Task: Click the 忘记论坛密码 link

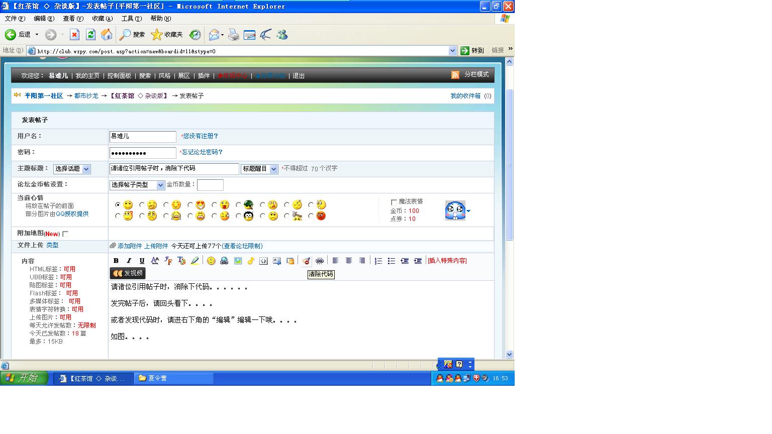Action: 202,152
